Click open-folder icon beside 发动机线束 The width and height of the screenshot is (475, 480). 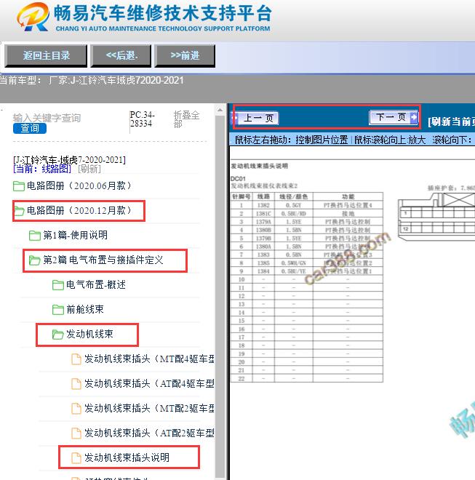pos(57,335)
